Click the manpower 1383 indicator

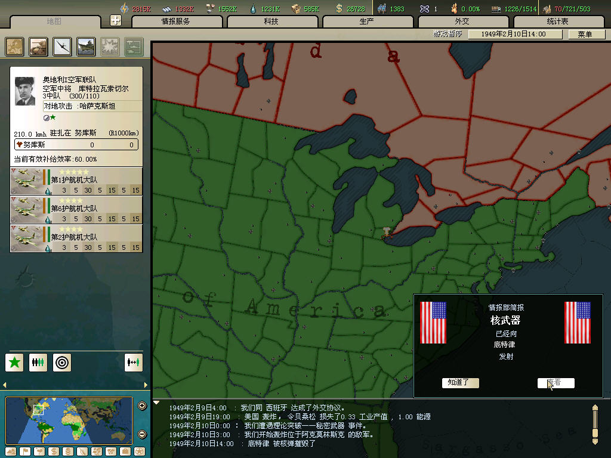391,8
